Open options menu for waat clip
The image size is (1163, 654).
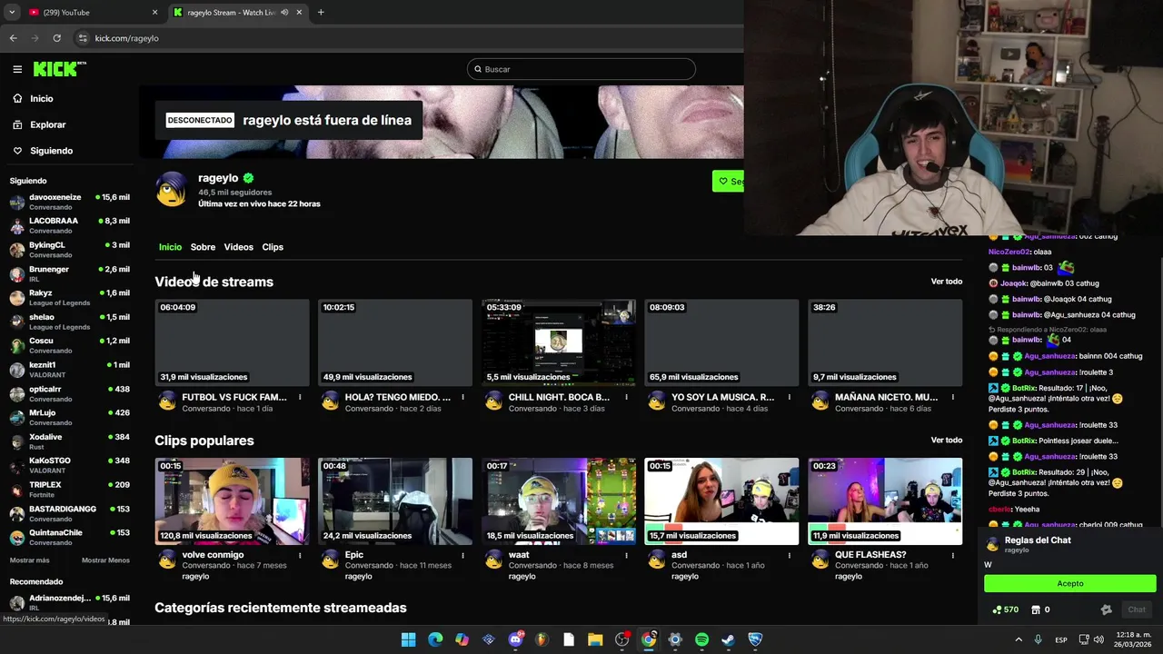(x=626, y=555)
